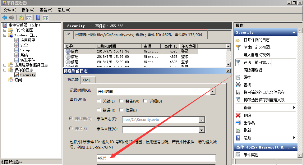Screen dimensions: 304x165
Task: Expand the 自定义视图 tree node
Action: click(x=5, y=30)
